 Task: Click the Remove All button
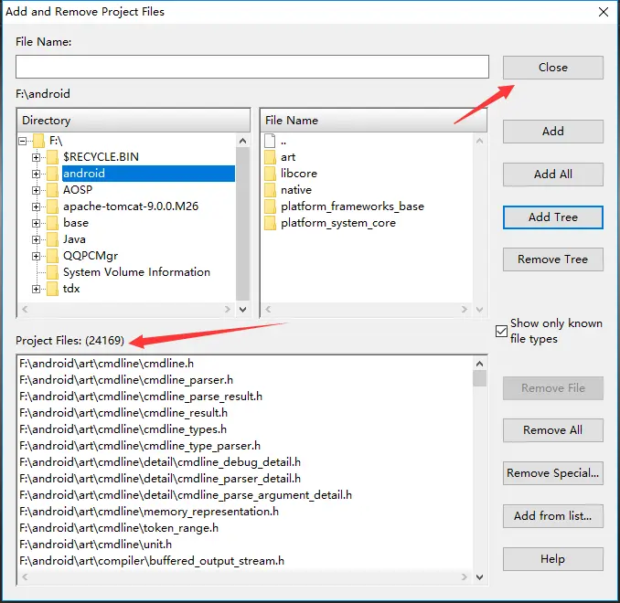click(x=552, y=430)
